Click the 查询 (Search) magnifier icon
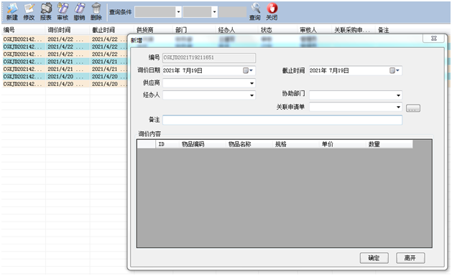452x276 pixels. pos(255,11)
